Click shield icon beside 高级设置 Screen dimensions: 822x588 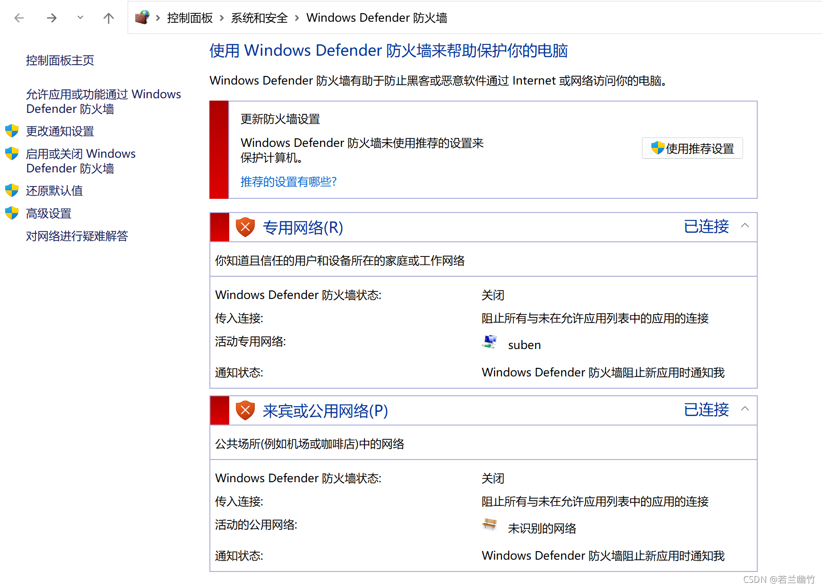point(12,213)
